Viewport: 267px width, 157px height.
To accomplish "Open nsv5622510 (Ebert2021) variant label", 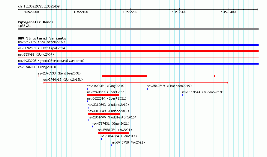I will tap(107, 98).
